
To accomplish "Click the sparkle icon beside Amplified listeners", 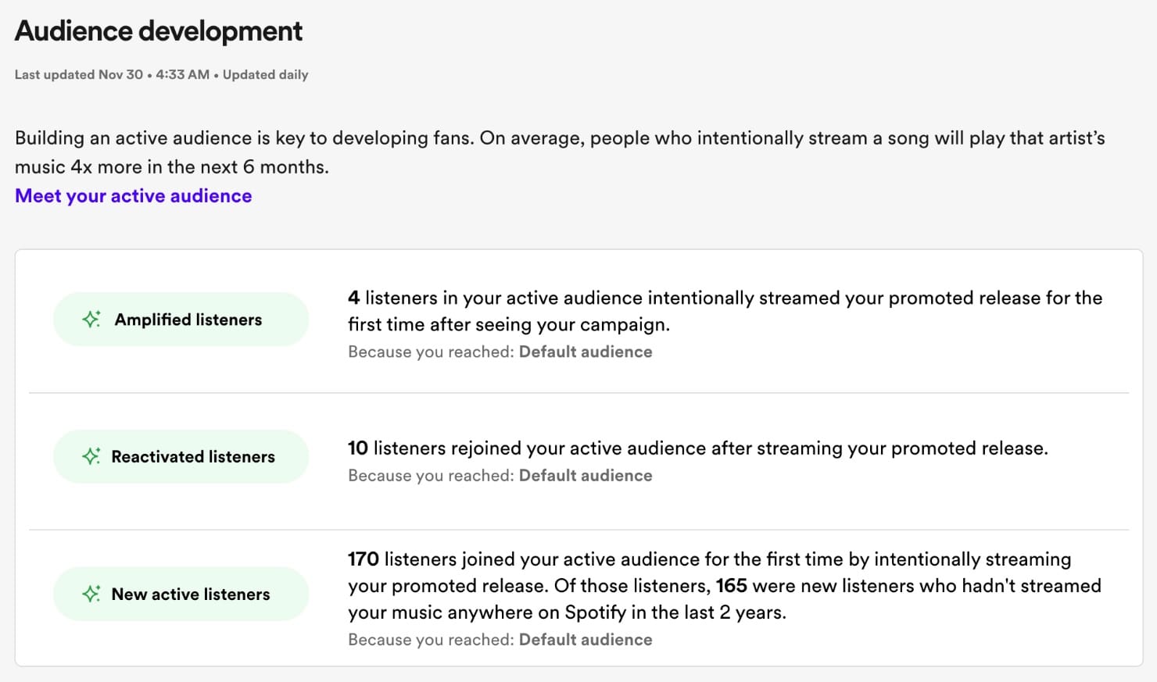I will 91,319.
